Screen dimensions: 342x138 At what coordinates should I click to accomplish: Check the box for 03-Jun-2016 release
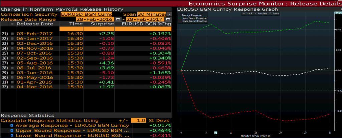tap(12, 72)
